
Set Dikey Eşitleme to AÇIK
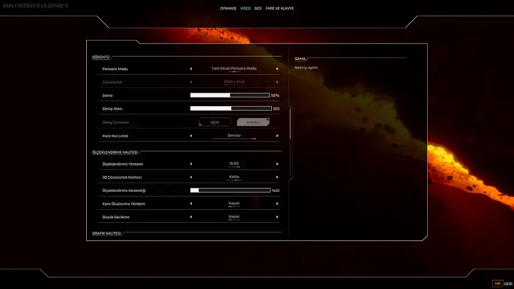click(x=215, y=122)
